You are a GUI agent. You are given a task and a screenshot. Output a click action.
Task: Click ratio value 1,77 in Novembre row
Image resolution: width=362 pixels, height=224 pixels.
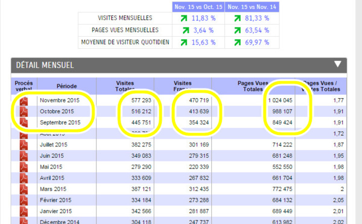pos(338,100)
